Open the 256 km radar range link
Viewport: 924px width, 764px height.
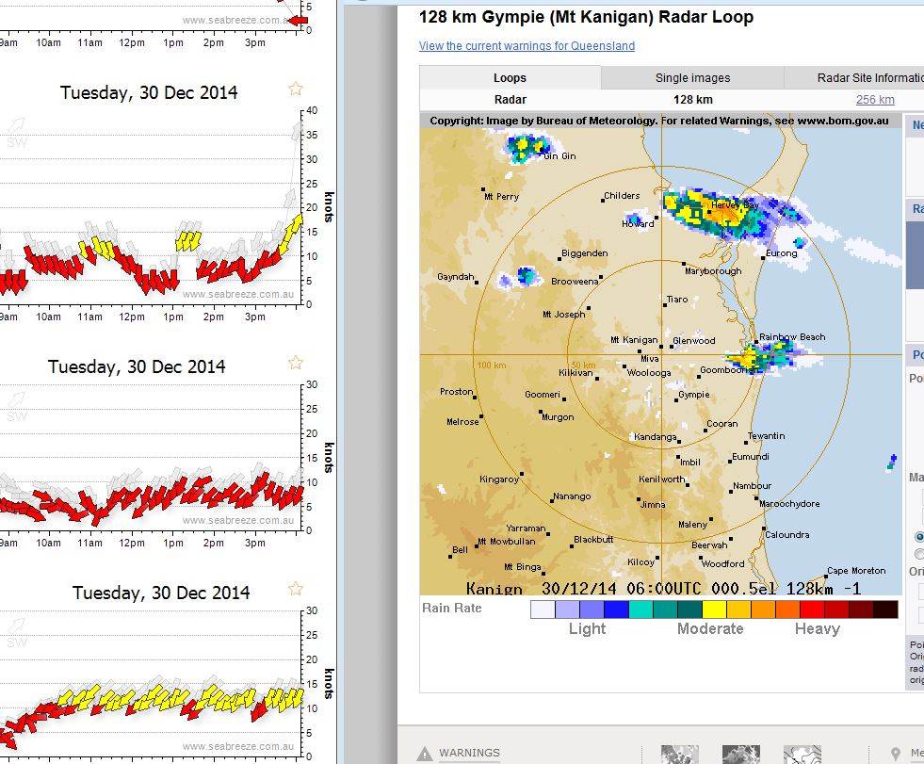click(x=875, y=100)
